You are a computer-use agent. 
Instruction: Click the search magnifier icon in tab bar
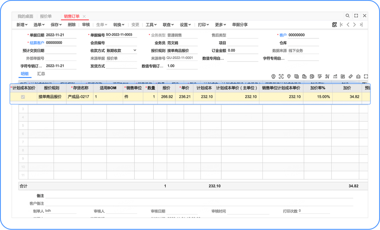pos(347,16)
